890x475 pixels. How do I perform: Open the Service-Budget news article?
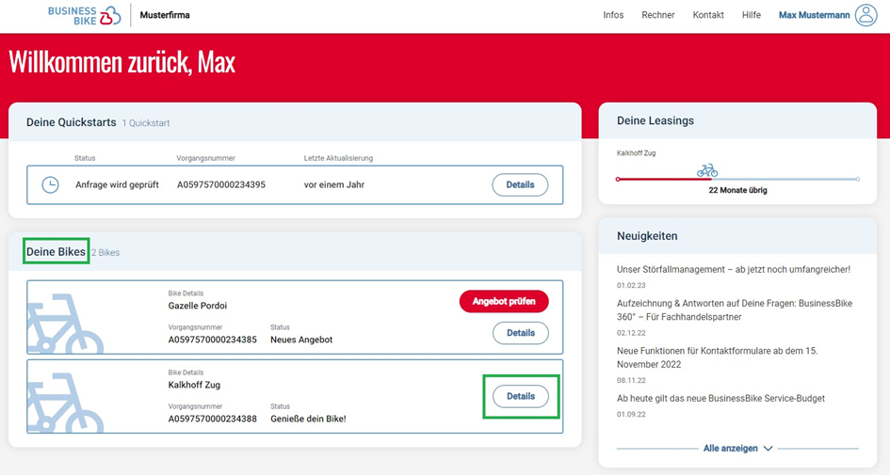[720, 399]
